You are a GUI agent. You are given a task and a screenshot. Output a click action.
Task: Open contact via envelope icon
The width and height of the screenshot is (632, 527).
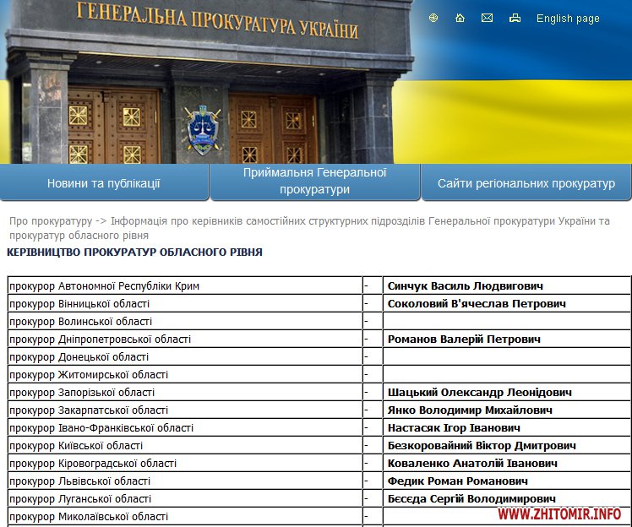coord(487,18)
